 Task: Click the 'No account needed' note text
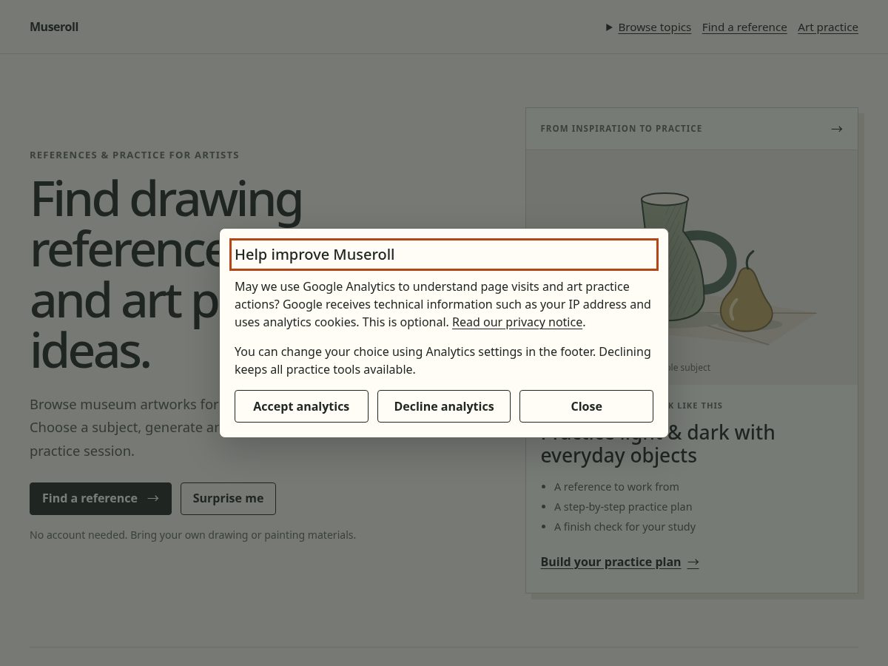pyautogui.click(x=192, y=534)
